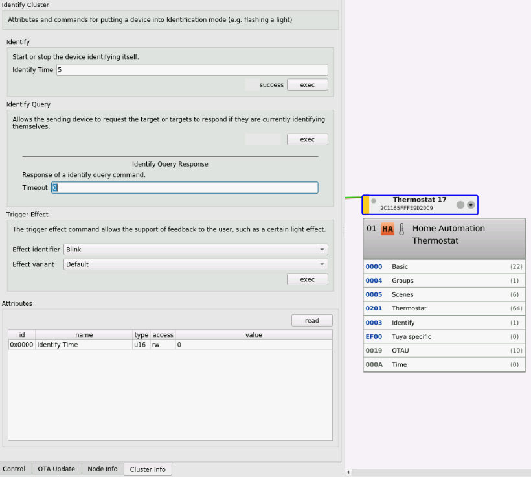531x477 pixels.
Task: Open the Effect identifier dropdown showing Blink
Action: click(194, 249)
